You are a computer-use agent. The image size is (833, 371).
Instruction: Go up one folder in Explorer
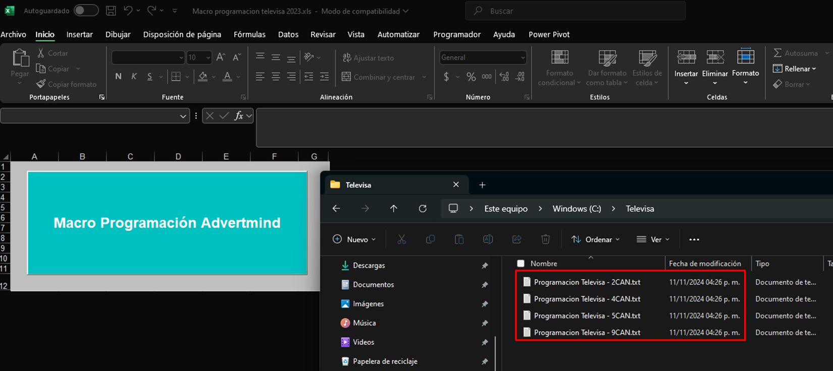coord(394,208)
